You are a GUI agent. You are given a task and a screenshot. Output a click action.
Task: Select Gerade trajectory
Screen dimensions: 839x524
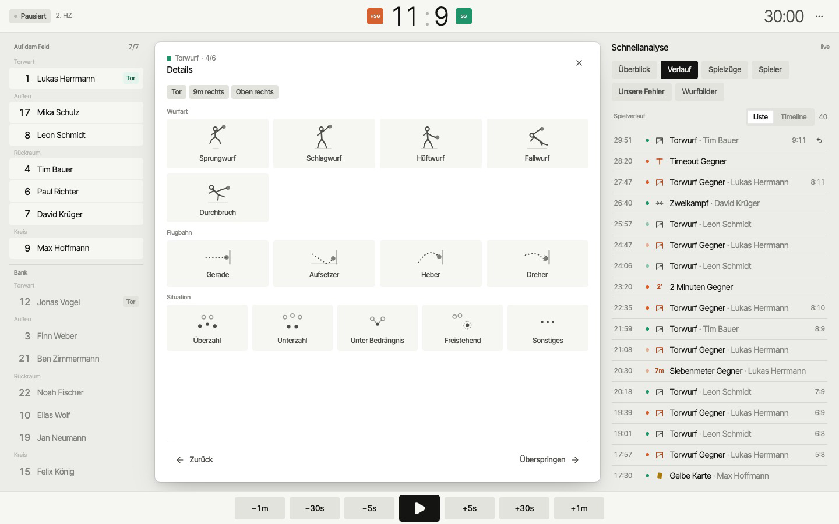(x=217, y=264)
